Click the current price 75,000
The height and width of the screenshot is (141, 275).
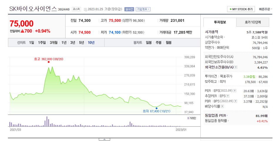point(21,24)
